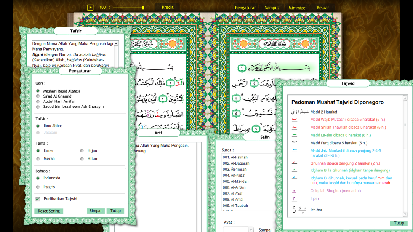
Task: Select qari Sa'ad Al Ghamidi
Action: tap(37, 96)
